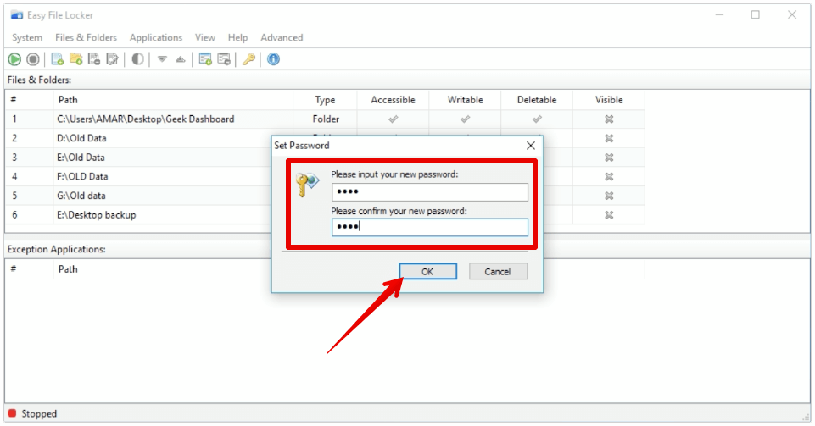Click the blue About info toolbar icon
The image size is (815, 426).
tap(273, 59)
